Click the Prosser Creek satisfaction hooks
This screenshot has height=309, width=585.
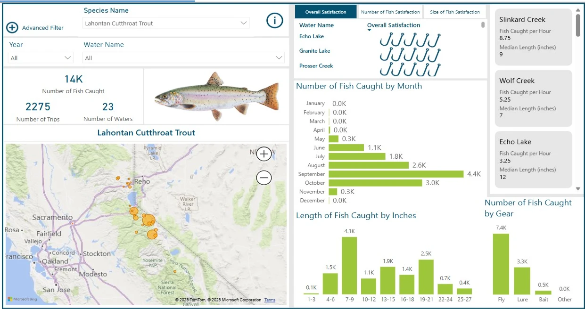(410, 69)
